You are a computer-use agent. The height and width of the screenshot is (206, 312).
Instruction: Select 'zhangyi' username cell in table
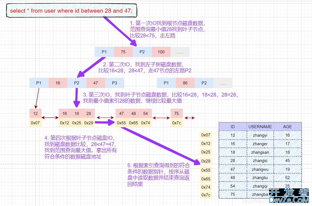(x=260, y=135)
